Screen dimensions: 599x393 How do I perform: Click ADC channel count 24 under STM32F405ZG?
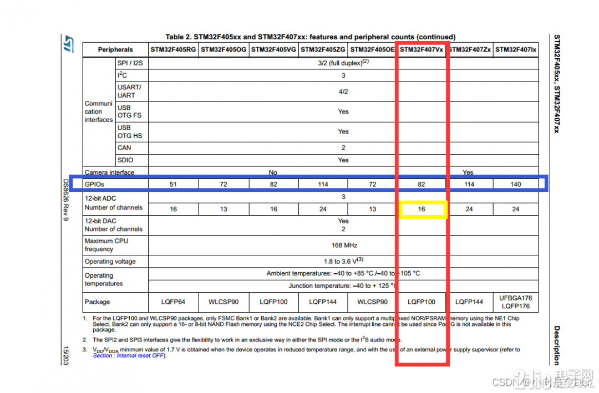[x=323, y=210]
